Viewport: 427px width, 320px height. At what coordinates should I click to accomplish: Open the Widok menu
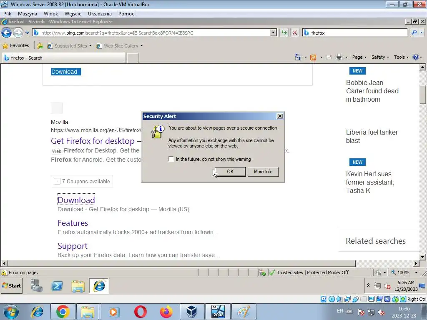(51, 14)
